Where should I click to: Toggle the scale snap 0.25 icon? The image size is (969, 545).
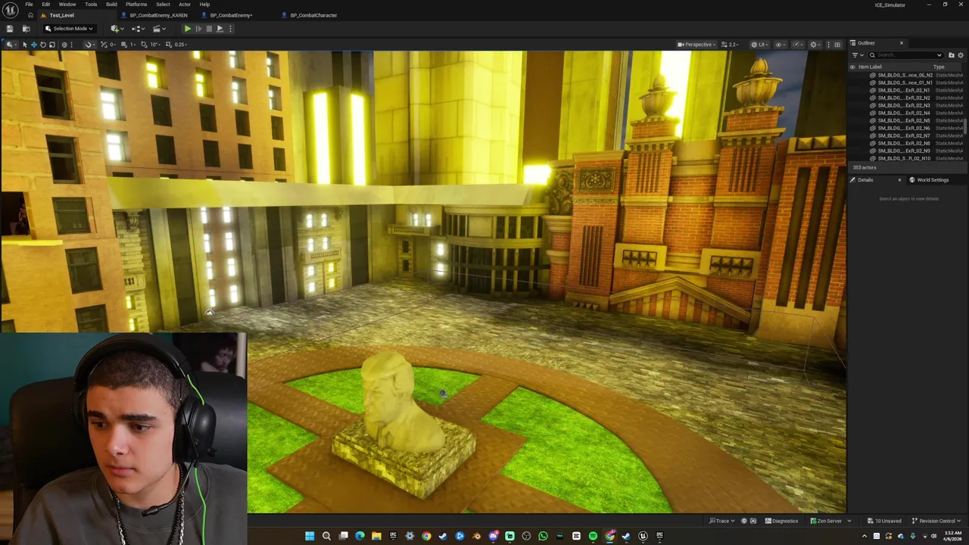tap(167, 45)
